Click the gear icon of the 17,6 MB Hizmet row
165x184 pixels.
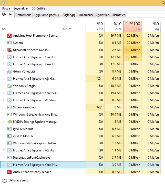[x=9, y=64]
